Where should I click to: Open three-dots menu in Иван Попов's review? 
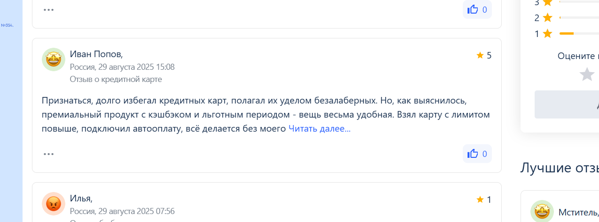coord(49,154)
